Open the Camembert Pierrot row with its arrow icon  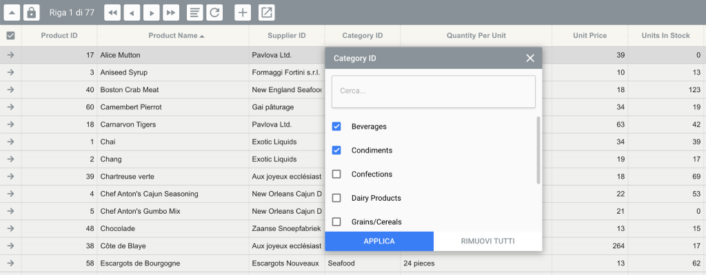click(x=11, y=107)
